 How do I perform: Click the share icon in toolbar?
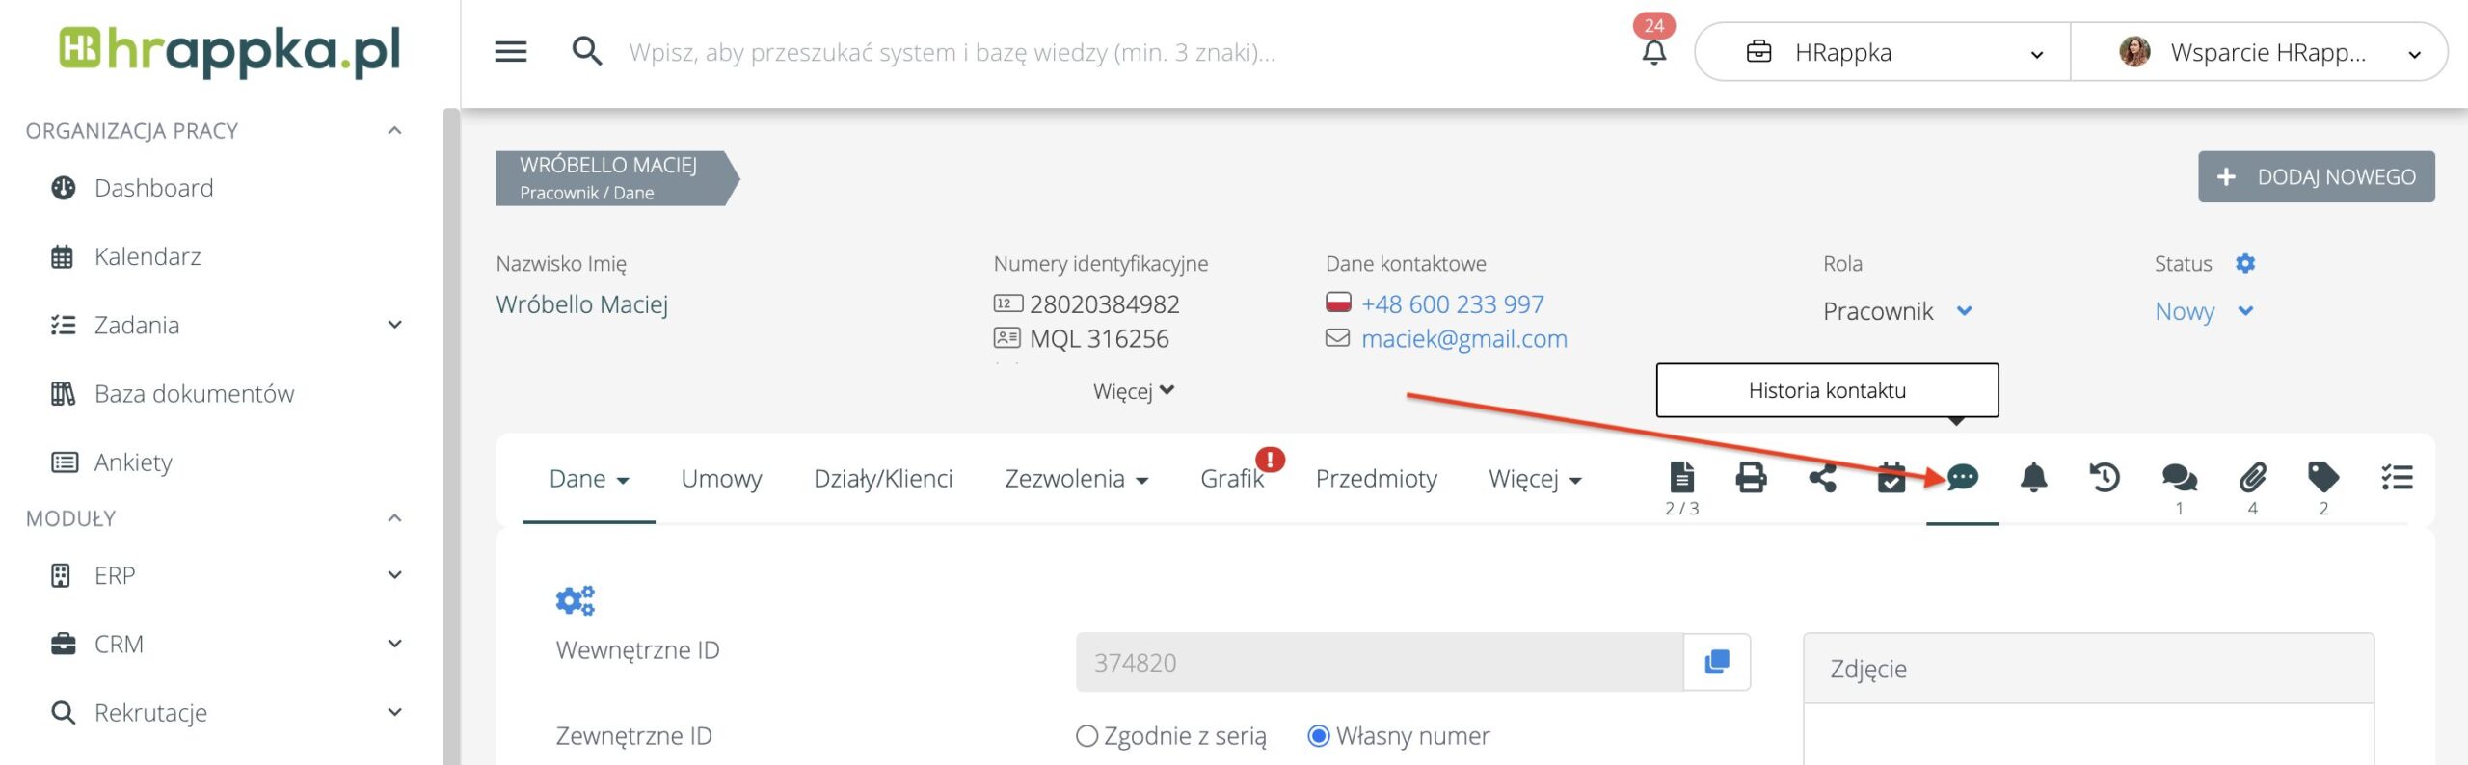[1822, 478]
